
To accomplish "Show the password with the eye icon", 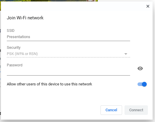I will pyautogui.click(x=140, y=68).
